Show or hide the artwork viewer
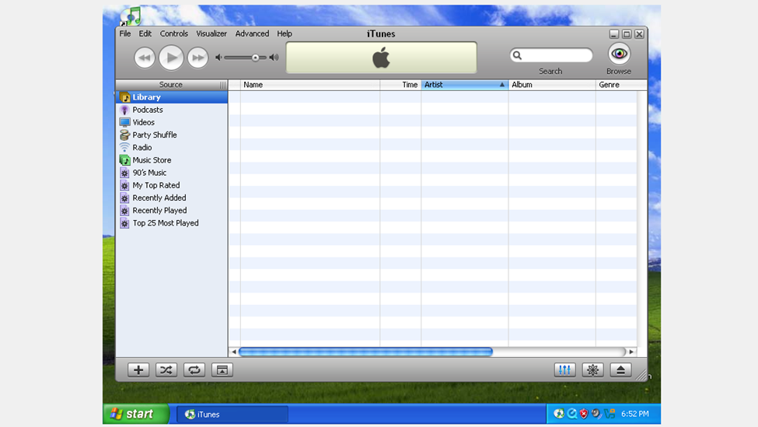Image resolution: width=758 pixels, height=427 pixels. [222, 370]
